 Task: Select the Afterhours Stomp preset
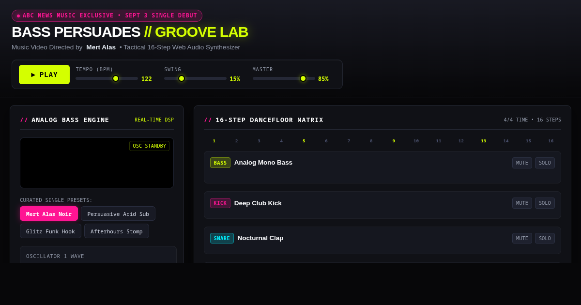point(117,231)
